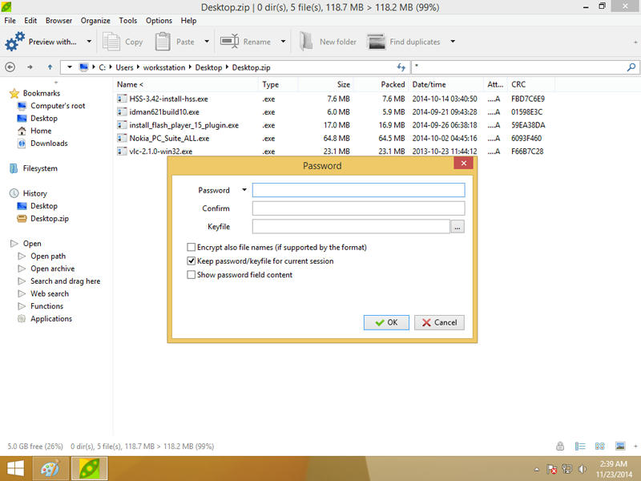Click the volume speaker tray icon
This screenshot has width=641, height=481.
tap(583, 469)
